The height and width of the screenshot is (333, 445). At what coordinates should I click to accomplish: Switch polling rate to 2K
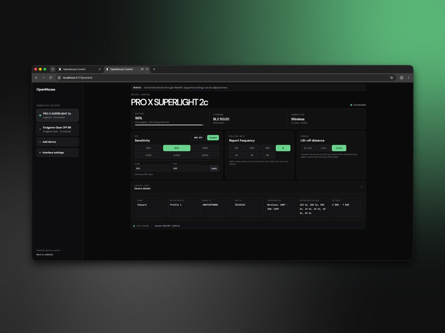(x=237, y=155)
